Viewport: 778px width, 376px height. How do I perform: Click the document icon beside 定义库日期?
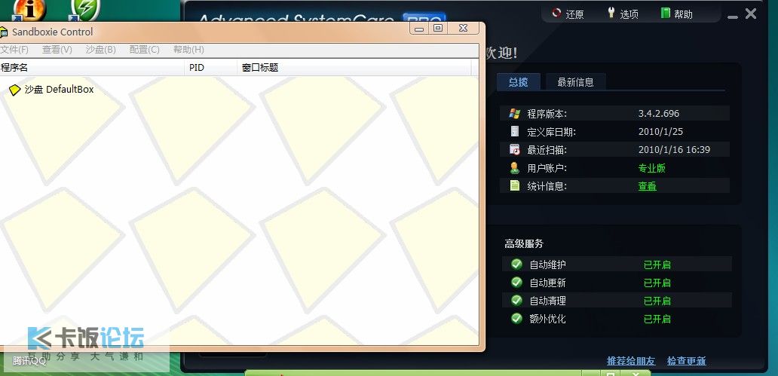coord(515,131)
